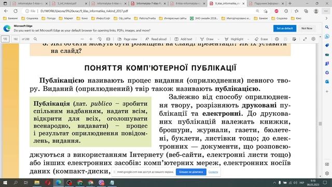Rotate the PDF page
Image resolution: width=332 pixels, height=187 pixels.
(100, 39)
